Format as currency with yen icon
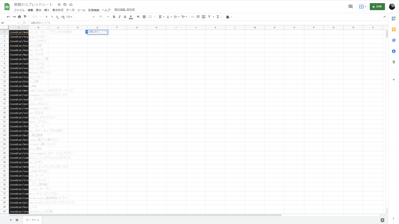399x224 pixels. (46, 17)
